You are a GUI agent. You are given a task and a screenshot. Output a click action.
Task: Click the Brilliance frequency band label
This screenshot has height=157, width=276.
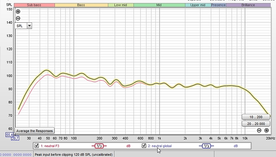(x=248, y=5)
